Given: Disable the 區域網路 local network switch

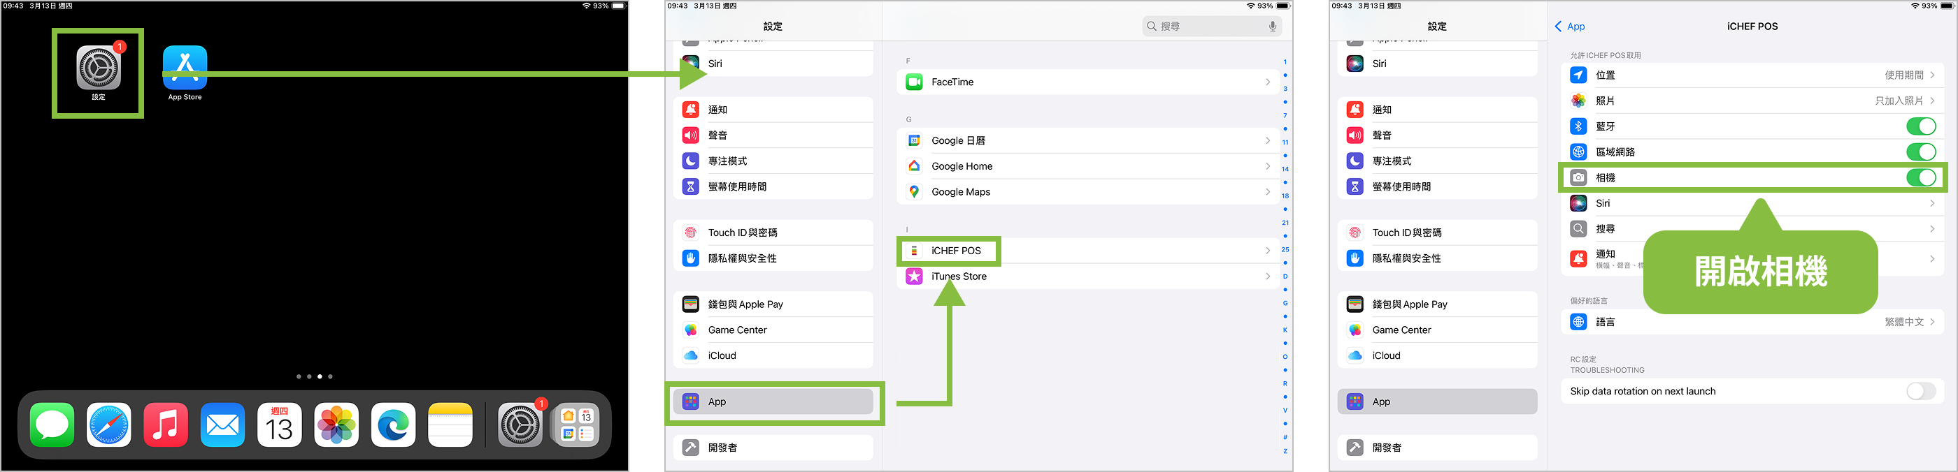Looking at the screenshot, I should point(1921,152).
